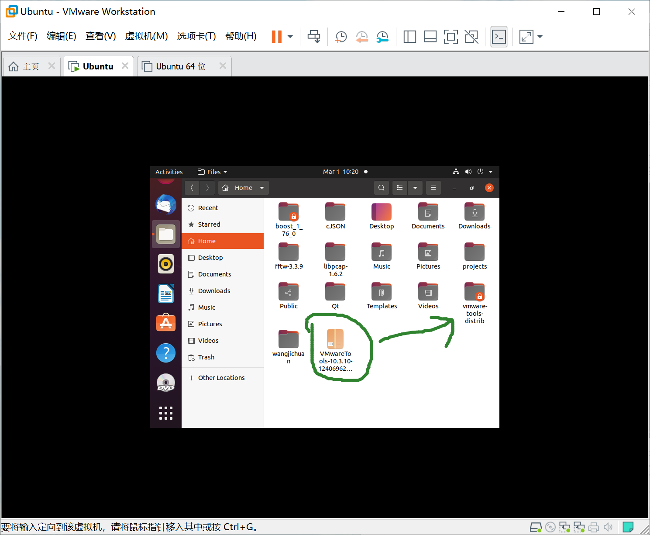The width and height of the screenshot is (650, 535).
Task: Toggle the library panel visibility
Action: click(409, 37)
